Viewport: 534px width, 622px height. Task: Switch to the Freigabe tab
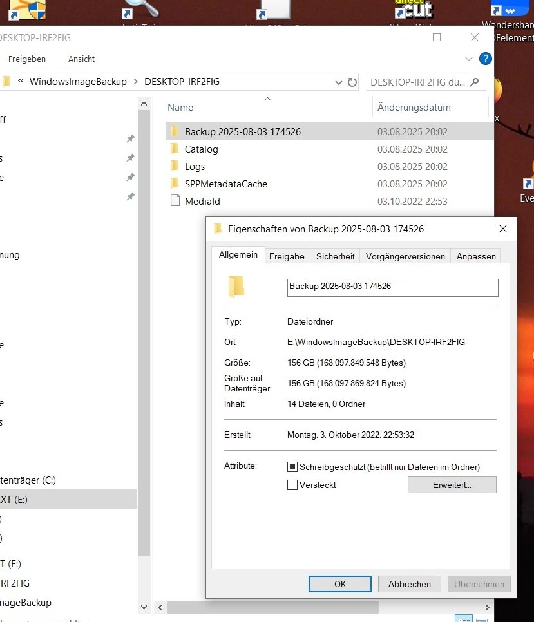pos(287,256)
